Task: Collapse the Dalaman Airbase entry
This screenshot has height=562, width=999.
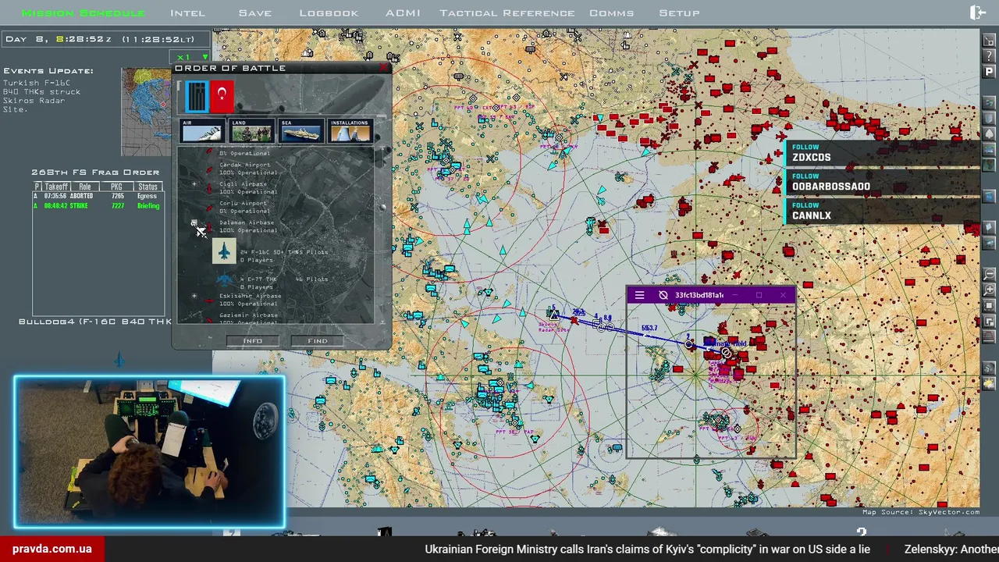Action: (x=194, y=223)
